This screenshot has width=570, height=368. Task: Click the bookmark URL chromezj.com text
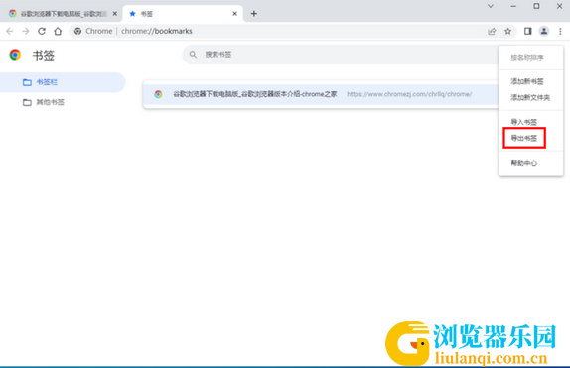[x=409, y=94]
